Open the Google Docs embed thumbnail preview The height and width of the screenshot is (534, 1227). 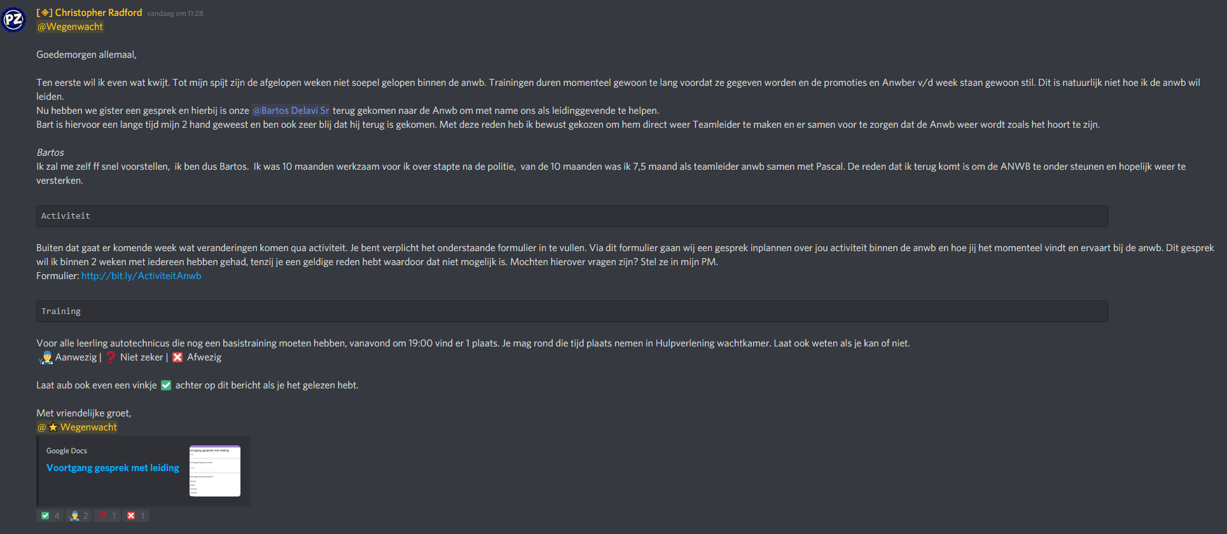tap(215, 471)
